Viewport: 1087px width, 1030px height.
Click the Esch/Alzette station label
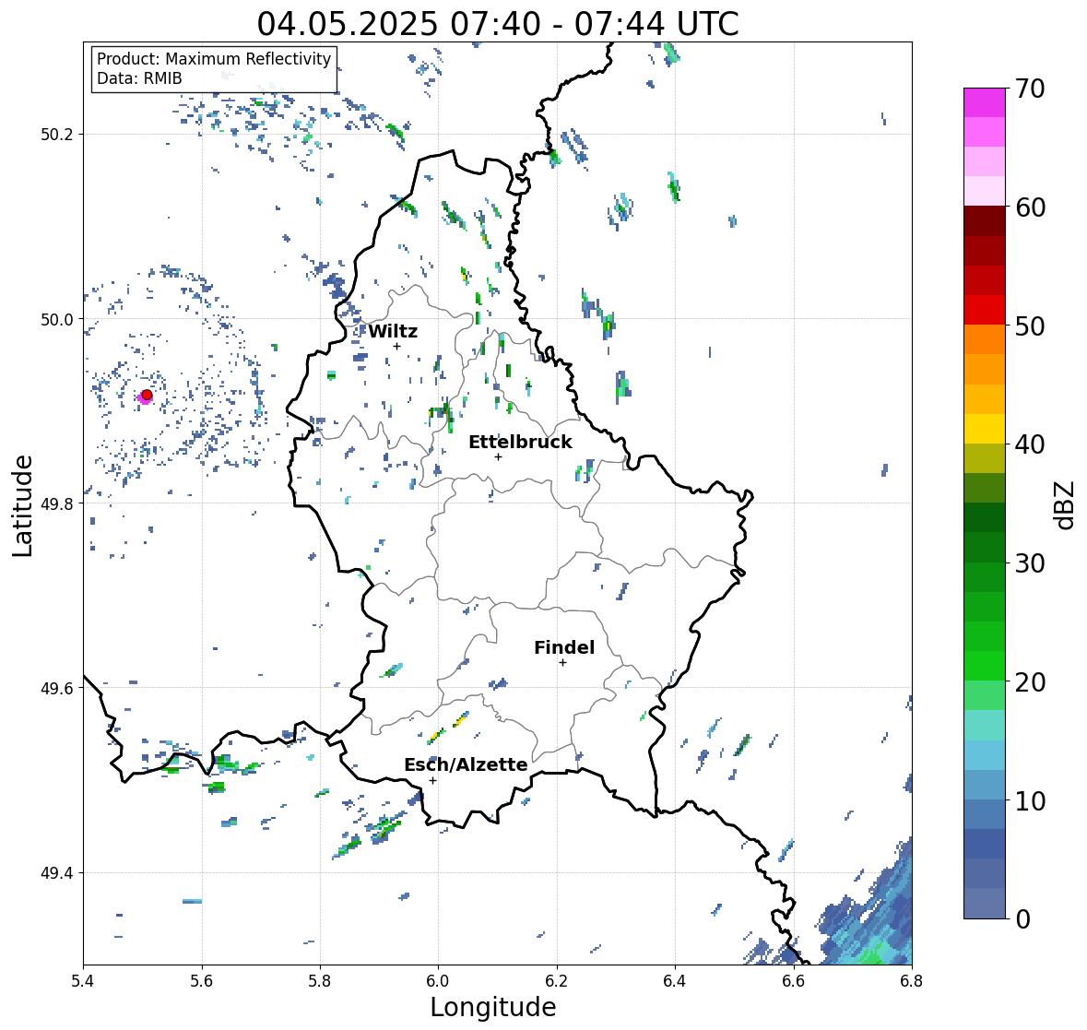coord(466,764)
